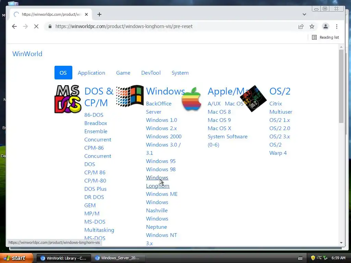Go back to the previous page
Viewport: 351px width, 263px height.
coord(14,26)
